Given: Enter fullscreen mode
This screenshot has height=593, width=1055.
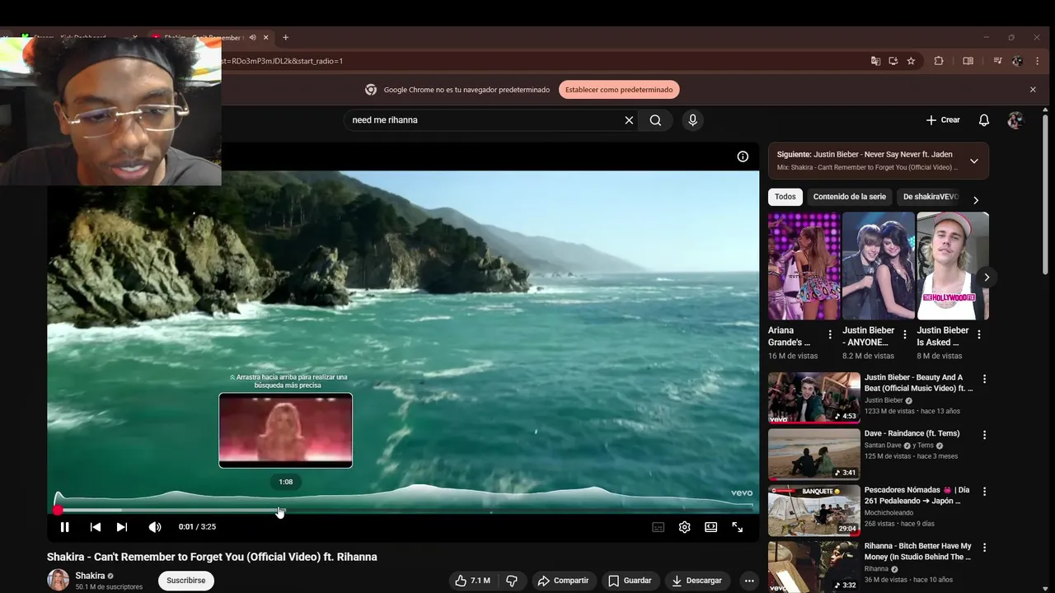Looking at the screenshot, I should tap(738, 527).
